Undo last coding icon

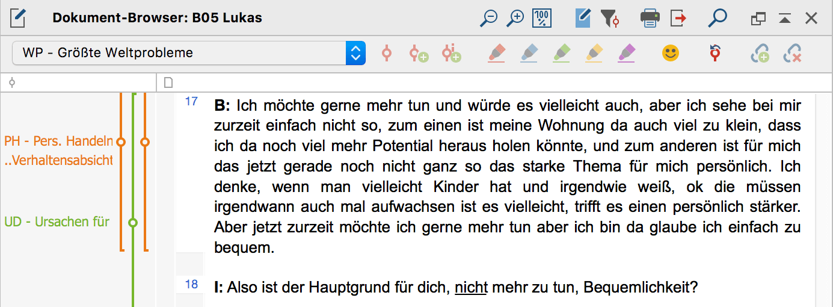(x=715, y=54)
